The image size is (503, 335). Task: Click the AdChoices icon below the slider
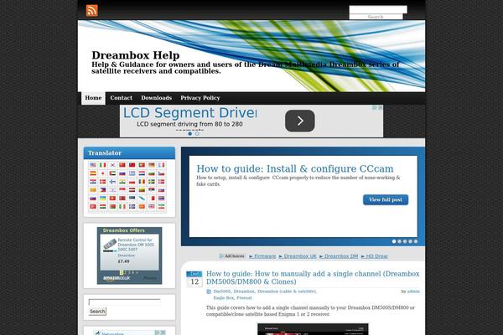(232, 256)
